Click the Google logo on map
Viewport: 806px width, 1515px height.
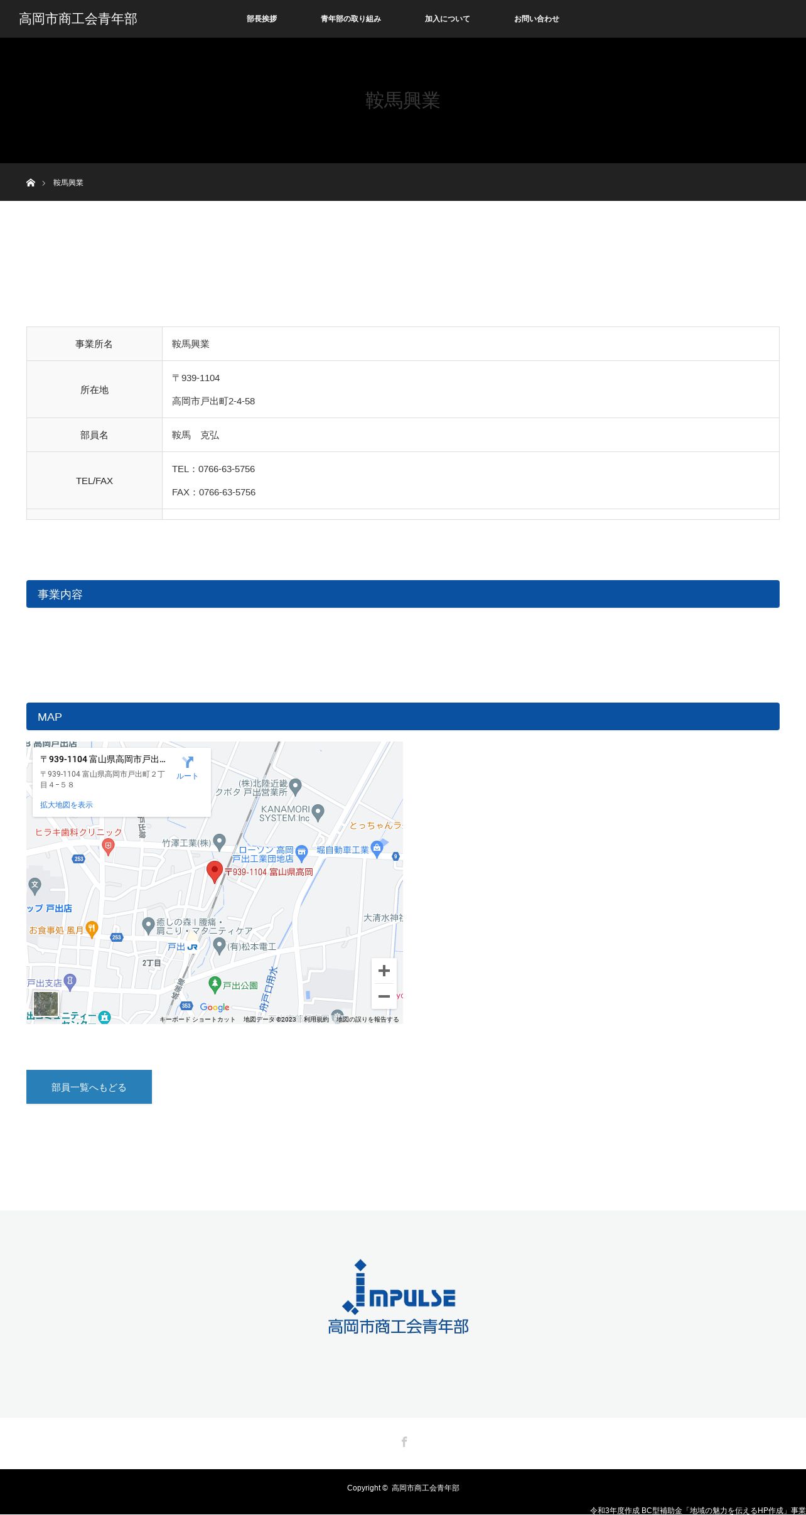[215, 1007]
